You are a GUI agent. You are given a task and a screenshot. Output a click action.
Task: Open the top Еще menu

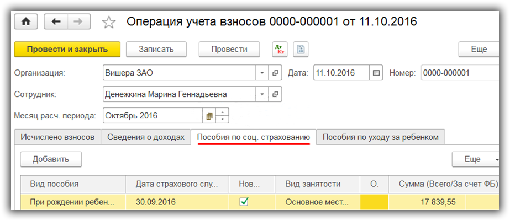coord(479,50)
